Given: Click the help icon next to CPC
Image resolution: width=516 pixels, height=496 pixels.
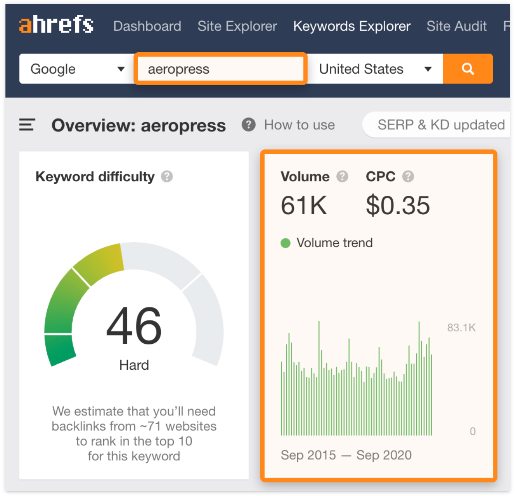Looking at the screenshot, I should (x=408, y=177).
